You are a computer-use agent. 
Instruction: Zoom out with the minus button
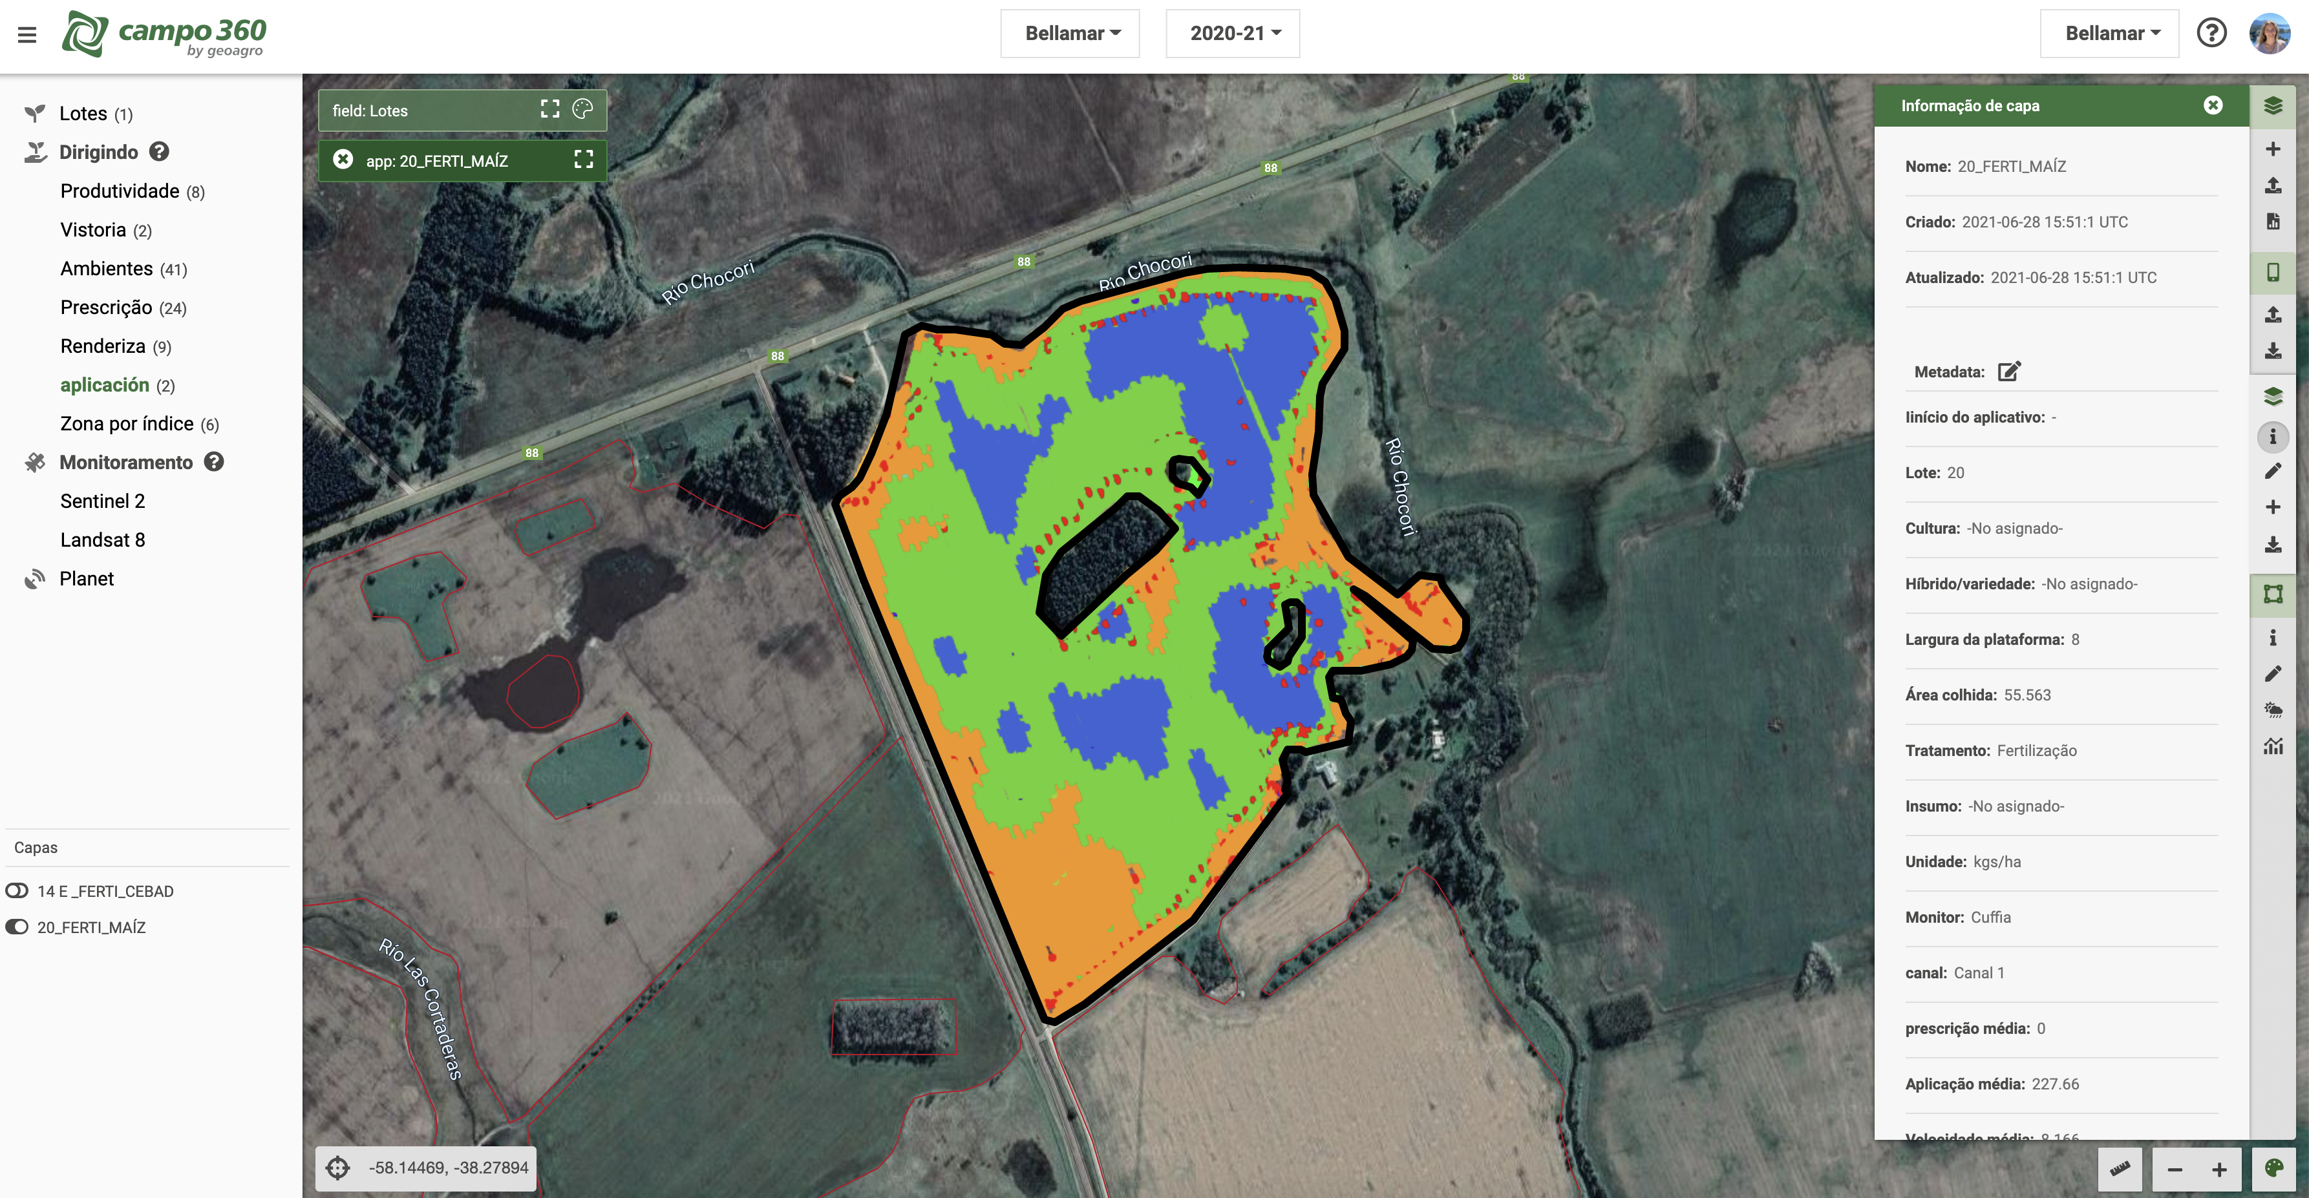coord(2175,1170)
